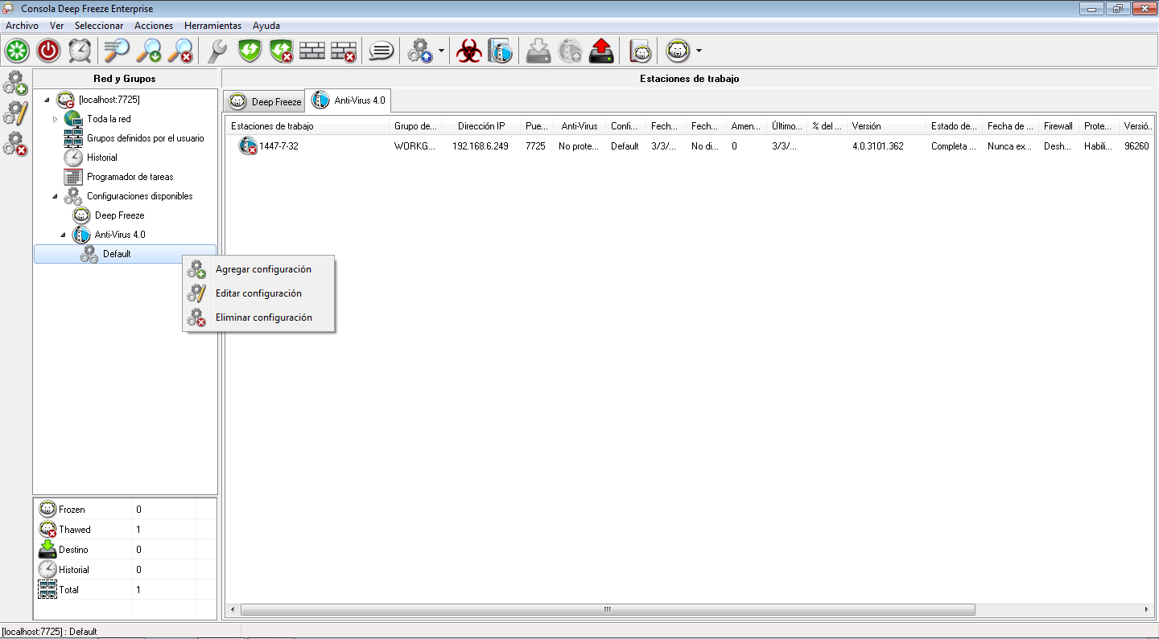Click the 192.168.6.249 IP cell
The width and height of the screenshot is (1159, 639).
(x=481, y=146)
